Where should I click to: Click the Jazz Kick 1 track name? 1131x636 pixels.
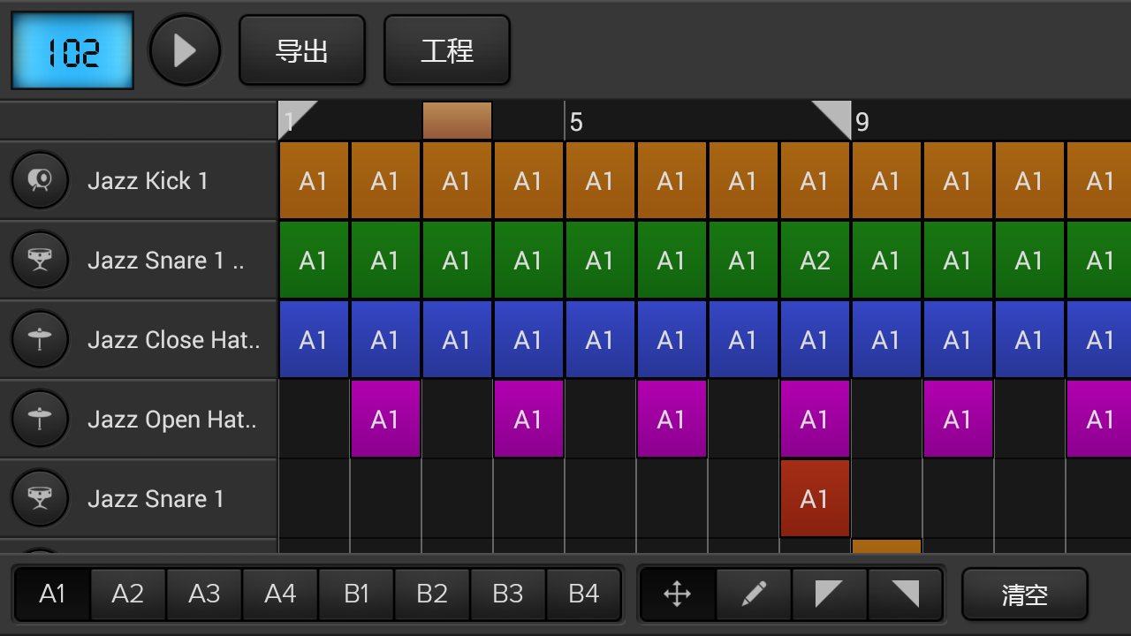coord(148,181)
